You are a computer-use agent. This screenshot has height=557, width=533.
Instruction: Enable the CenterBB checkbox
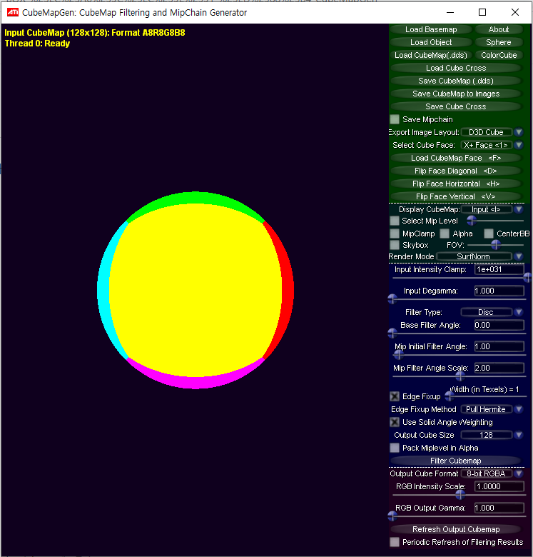click(x=489, y=234)
